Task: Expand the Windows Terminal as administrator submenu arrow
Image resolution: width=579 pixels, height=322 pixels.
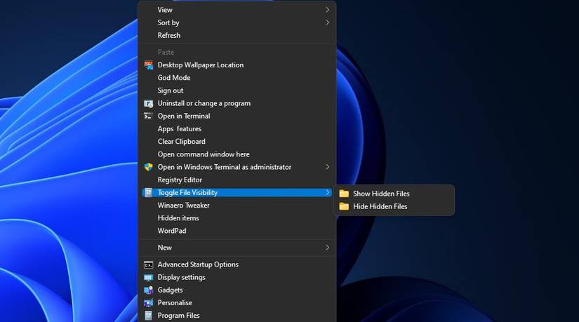Action: pos(328,167)
